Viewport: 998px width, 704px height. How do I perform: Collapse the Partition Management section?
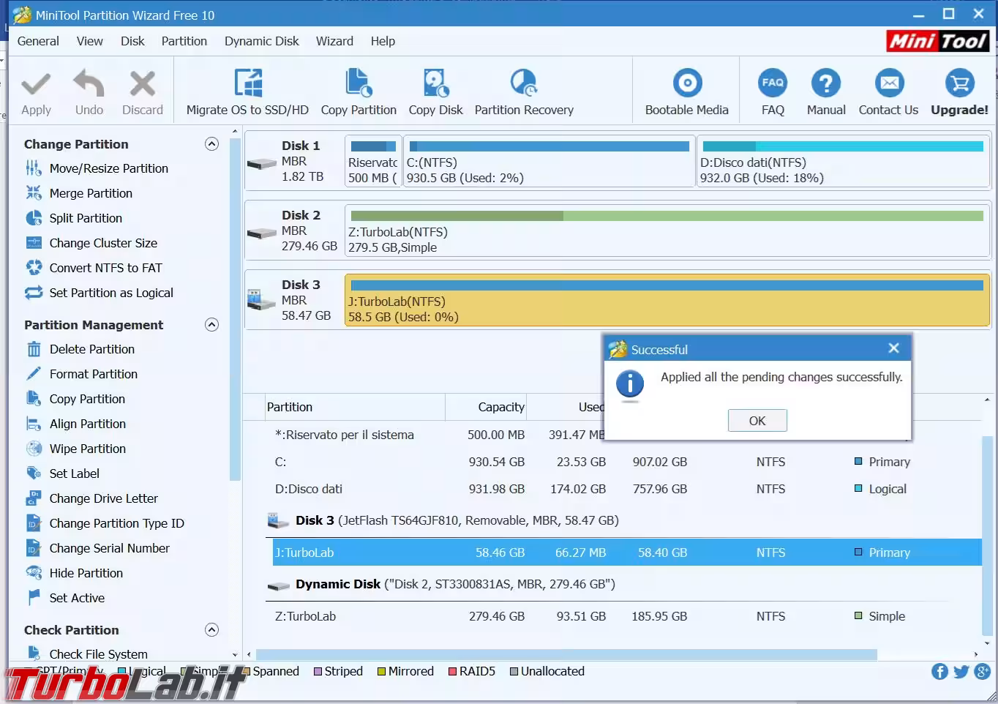coord(211,325)
